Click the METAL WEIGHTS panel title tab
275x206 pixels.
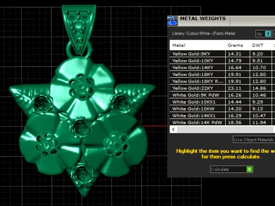pos(203,19)
